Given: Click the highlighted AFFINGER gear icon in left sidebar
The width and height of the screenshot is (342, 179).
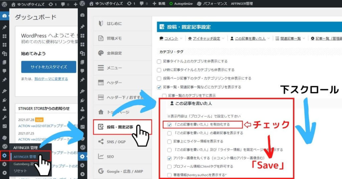Looking at the screenshot, I should tap(4, 155).
